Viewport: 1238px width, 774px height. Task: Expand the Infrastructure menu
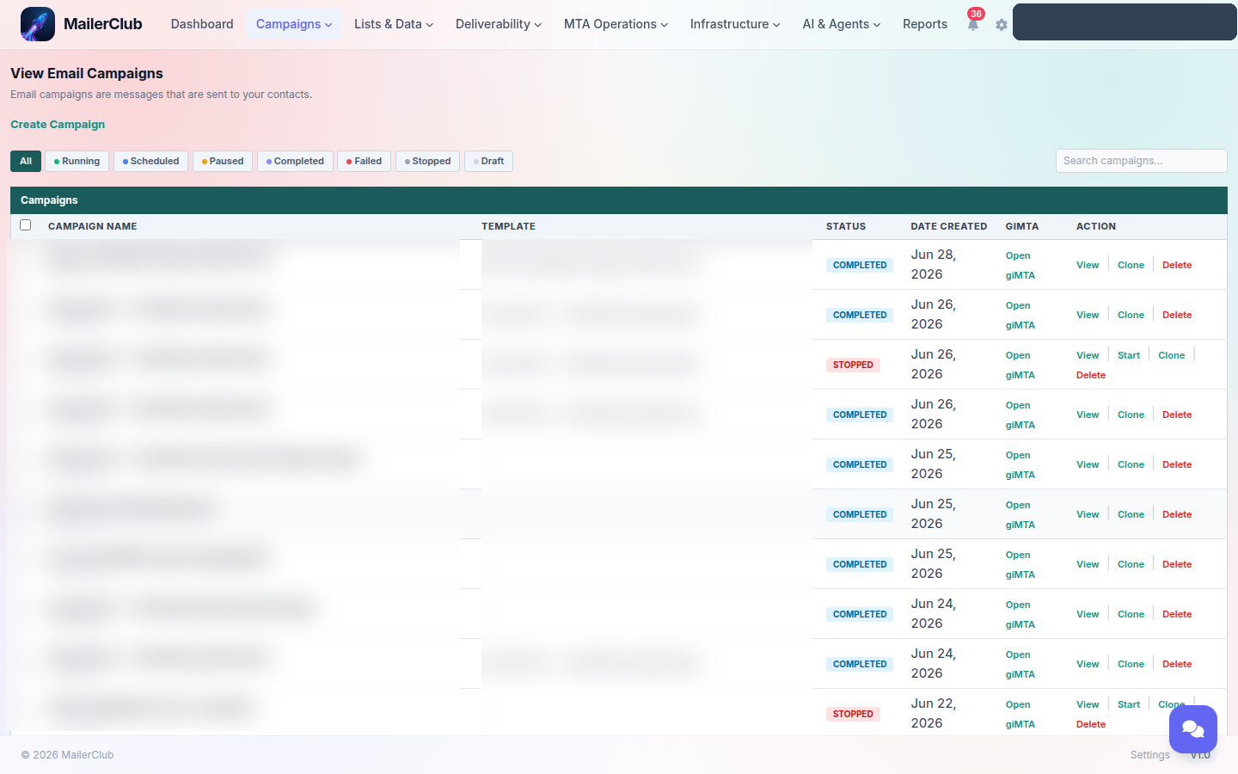tap(735, 24)
